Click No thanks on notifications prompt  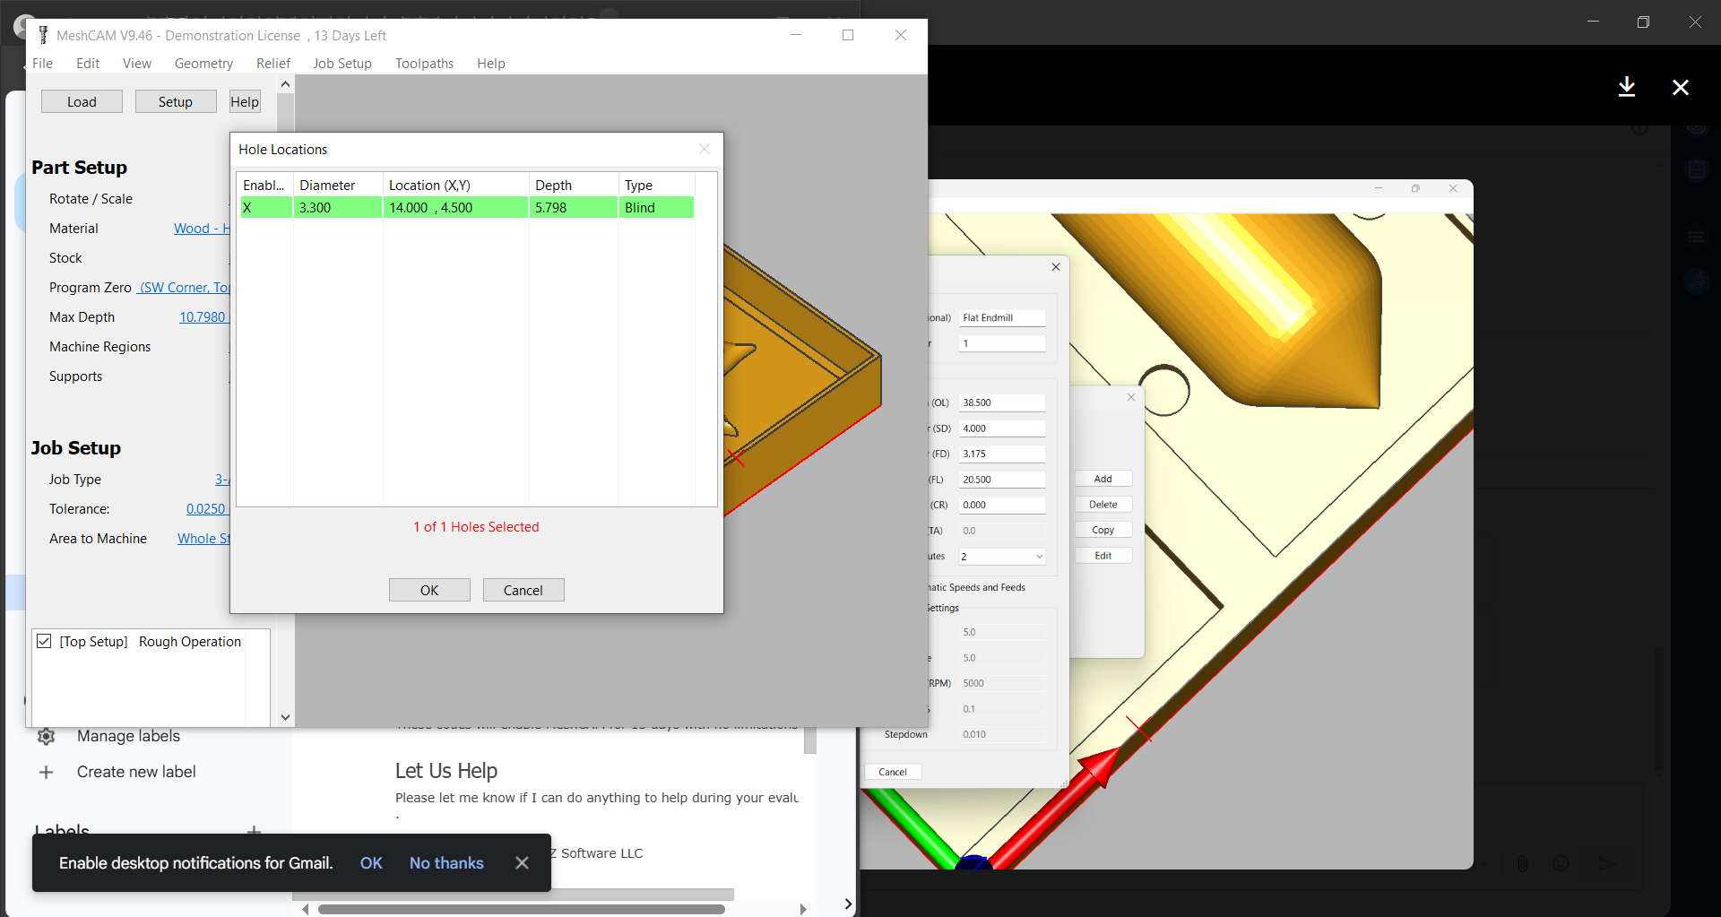[x=446, y=862]
